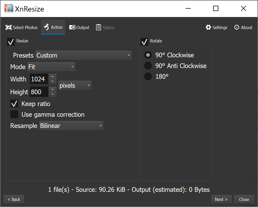The image size is (258, 207).
Task: Open the Resample dropdown showing Bilinear
Action: coord(71,126)
